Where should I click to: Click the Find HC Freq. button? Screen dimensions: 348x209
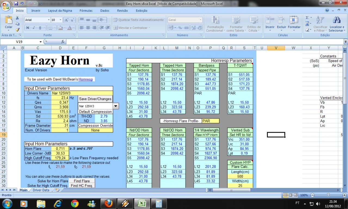tap(82, 186)
